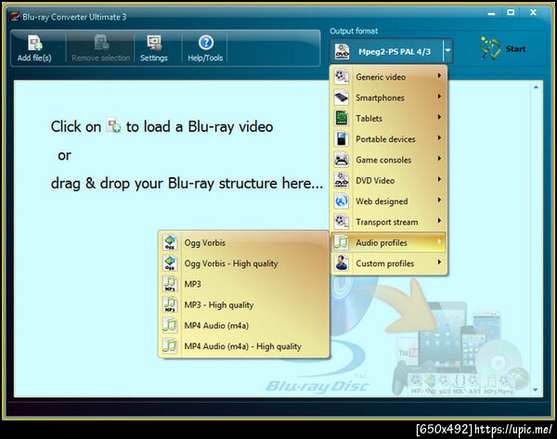Click the Web designed globe icon
This screenshot has width=557, height=439.
[342, 201]
